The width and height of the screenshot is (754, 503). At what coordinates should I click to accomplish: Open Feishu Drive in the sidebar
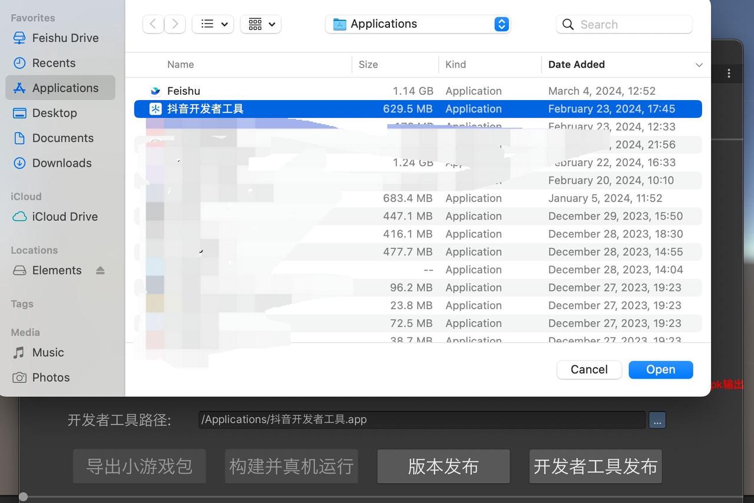click(x=60, y=38)
